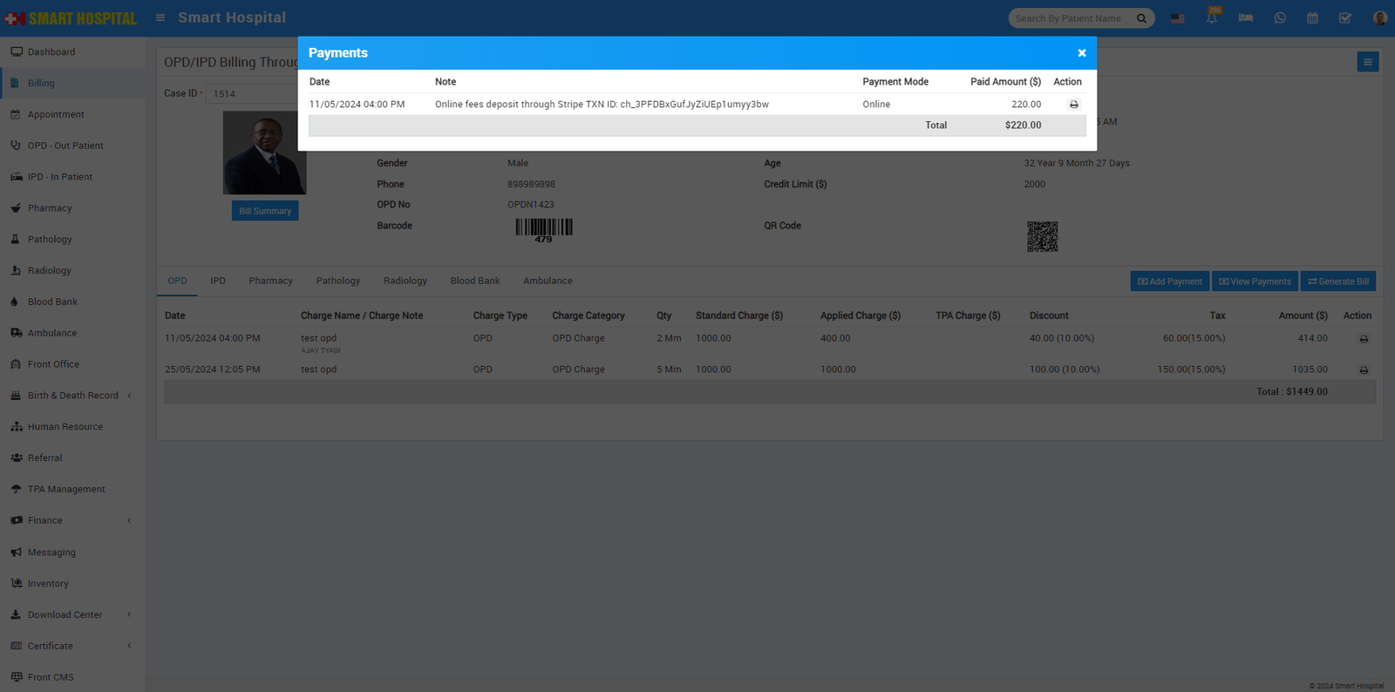The height and width of the screenshot is (692, 1395).
Task: Open the notifications bell
Action: click(1212, 18)
